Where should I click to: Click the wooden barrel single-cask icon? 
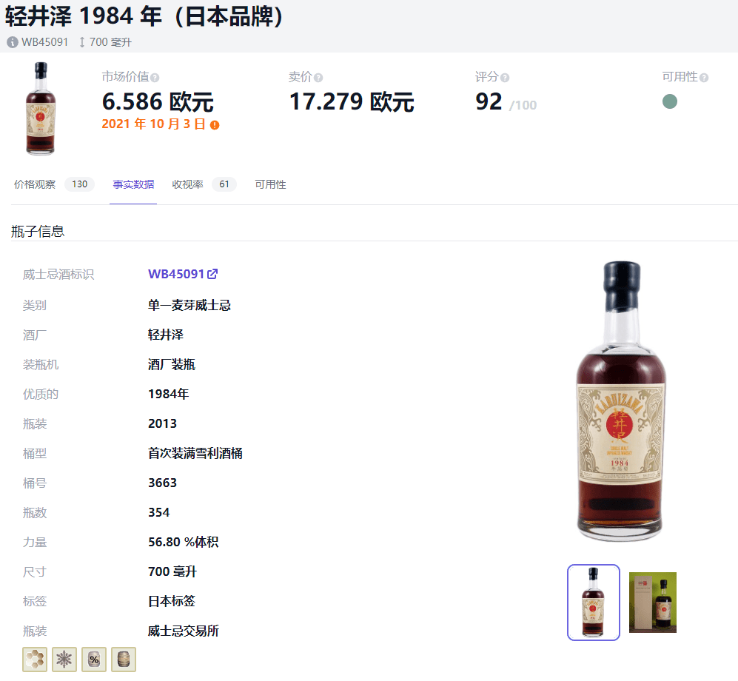tap(124, 660)
